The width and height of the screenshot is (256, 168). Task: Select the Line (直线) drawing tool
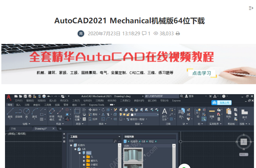[x=10, y=112]
